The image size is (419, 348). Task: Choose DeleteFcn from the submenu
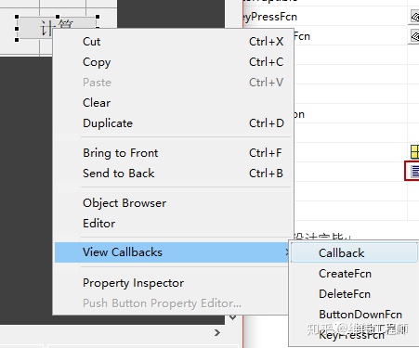pyautogui.click(x=354, y=294)
